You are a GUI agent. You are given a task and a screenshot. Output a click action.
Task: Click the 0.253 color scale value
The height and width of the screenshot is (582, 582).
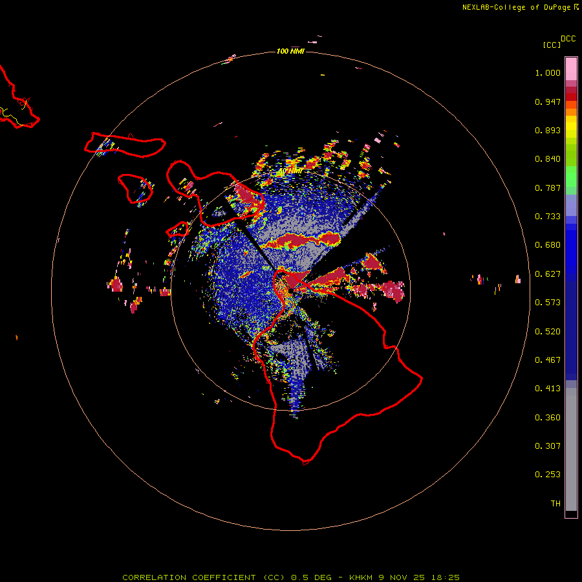tap(548, 475)
